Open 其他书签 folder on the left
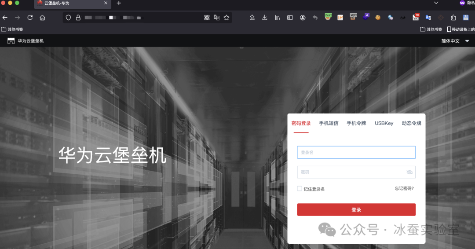 tap(12, 29)
